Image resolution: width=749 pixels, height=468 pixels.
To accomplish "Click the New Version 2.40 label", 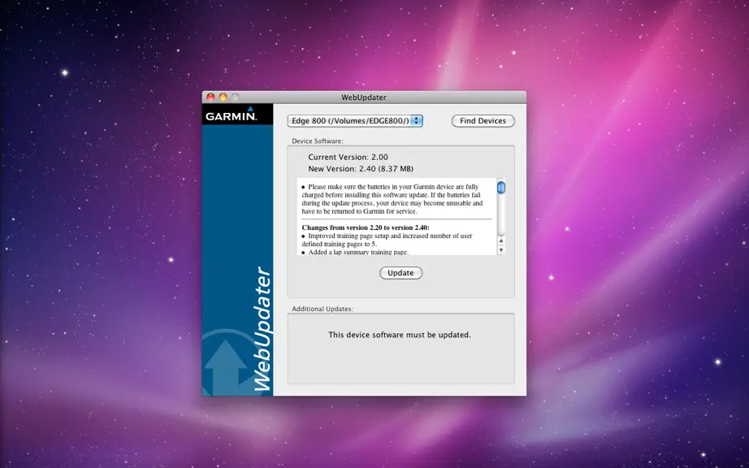I will 361,168.
